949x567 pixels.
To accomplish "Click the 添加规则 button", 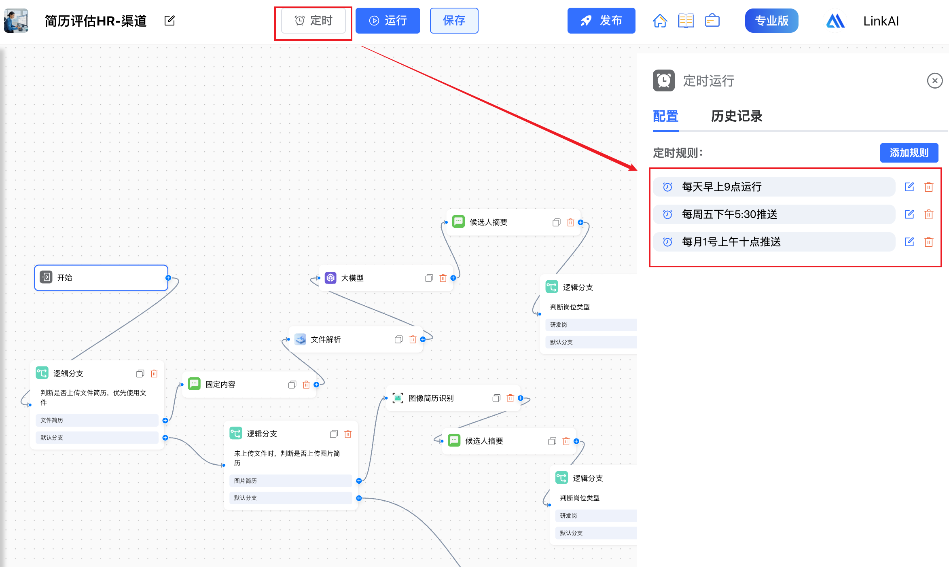I will point(909,153).
